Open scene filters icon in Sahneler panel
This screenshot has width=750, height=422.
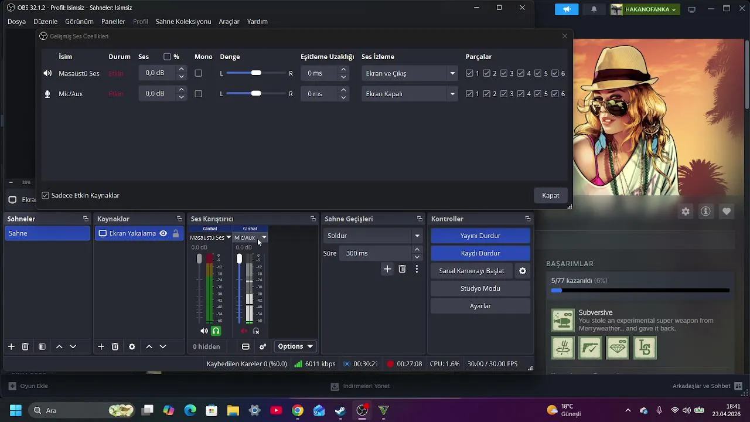coord(42,346)
